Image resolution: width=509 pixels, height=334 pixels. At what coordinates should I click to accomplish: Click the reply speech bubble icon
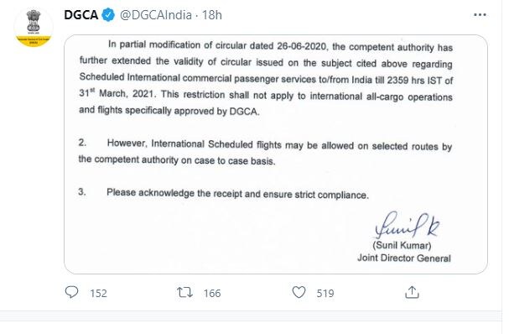click(72, 292)
